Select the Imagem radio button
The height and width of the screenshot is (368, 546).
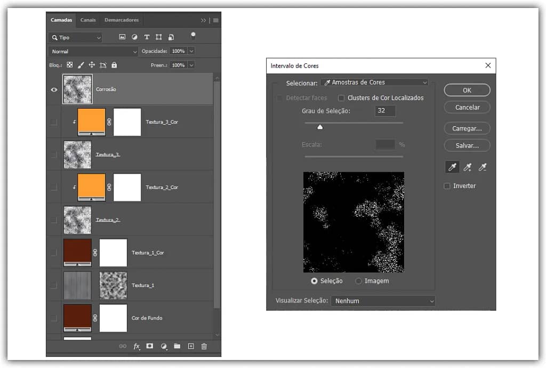(358, 281)
